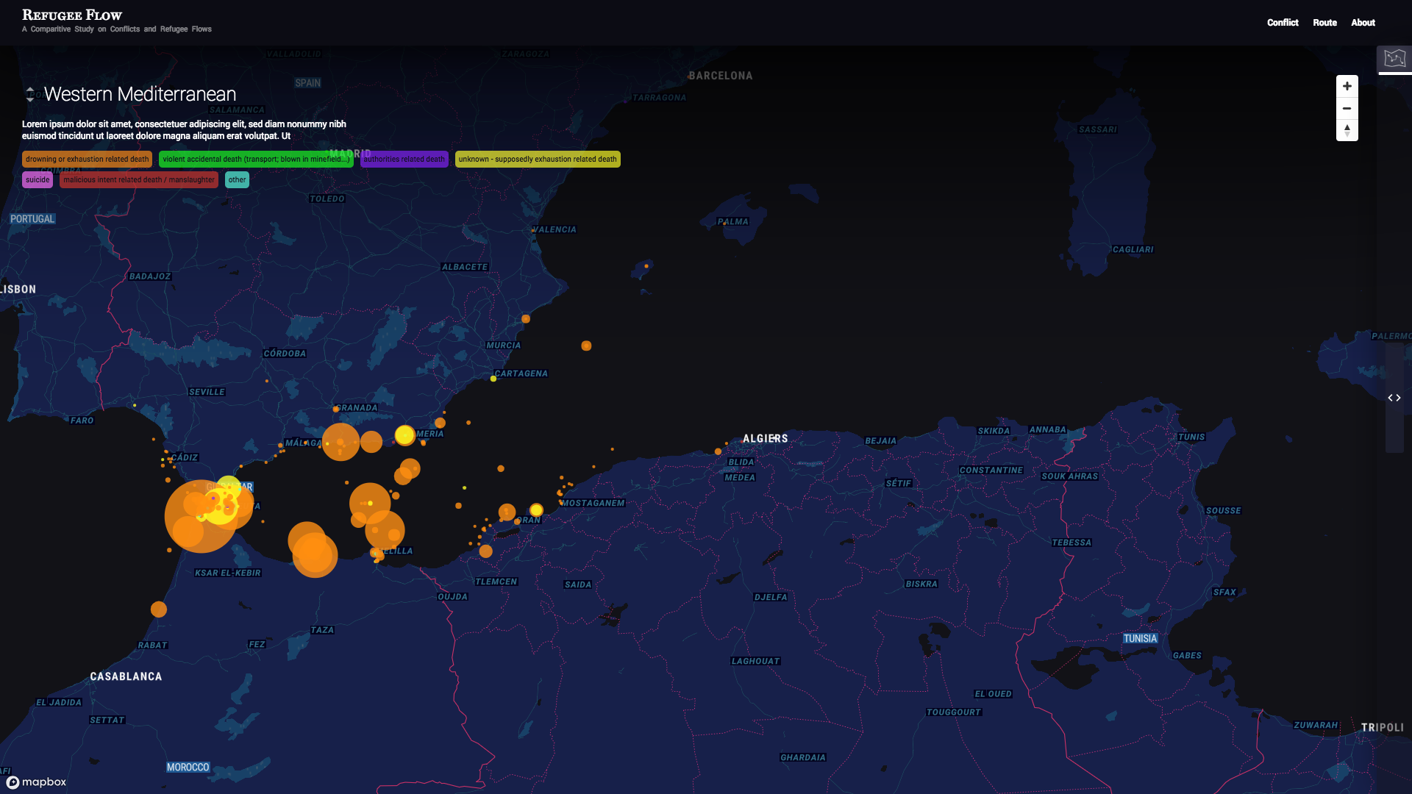Click the TUNISIA country label
1412x794 pixels.
coord(1140,639)
